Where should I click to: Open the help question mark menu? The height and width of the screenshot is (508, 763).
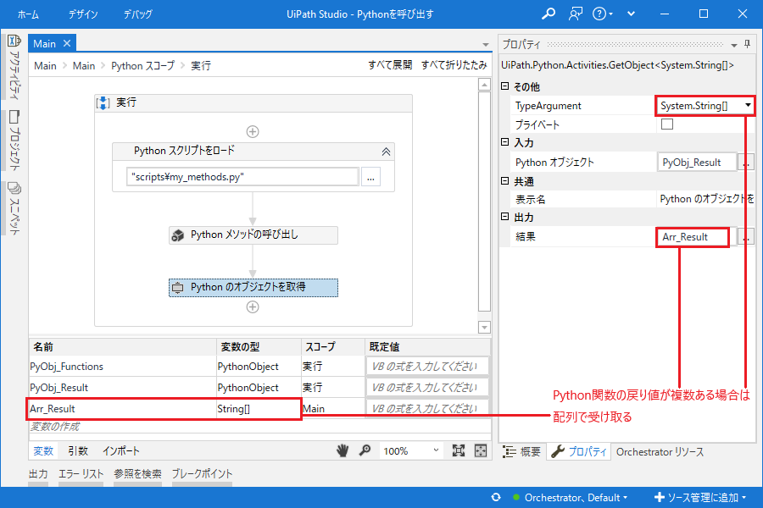603,14
